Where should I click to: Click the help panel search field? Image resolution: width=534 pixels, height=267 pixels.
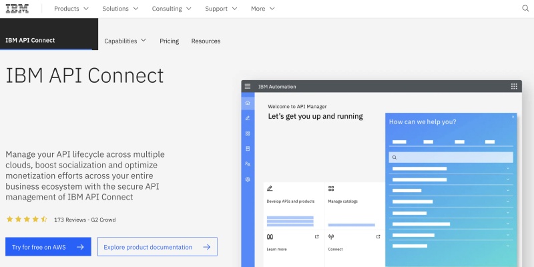(x=451, y=158)
